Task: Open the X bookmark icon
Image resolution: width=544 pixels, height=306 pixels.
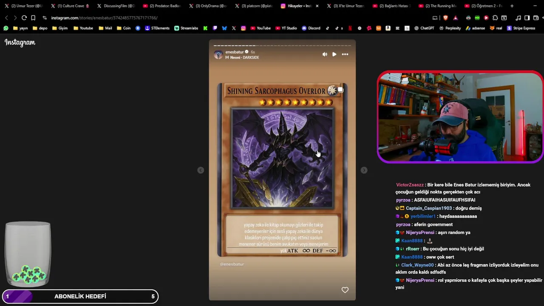Action: [x=234, y=28]
